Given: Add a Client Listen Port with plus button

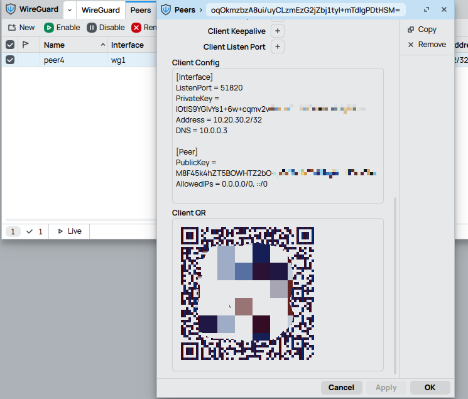Looking at the screenshot, I should coord(278,46).
